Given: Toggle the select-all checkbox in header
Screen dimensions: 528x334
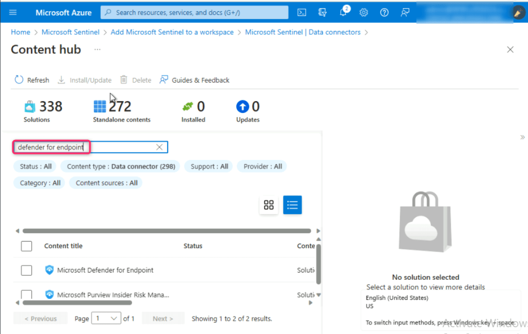Looking at the screenshot, I should point(26,246).
